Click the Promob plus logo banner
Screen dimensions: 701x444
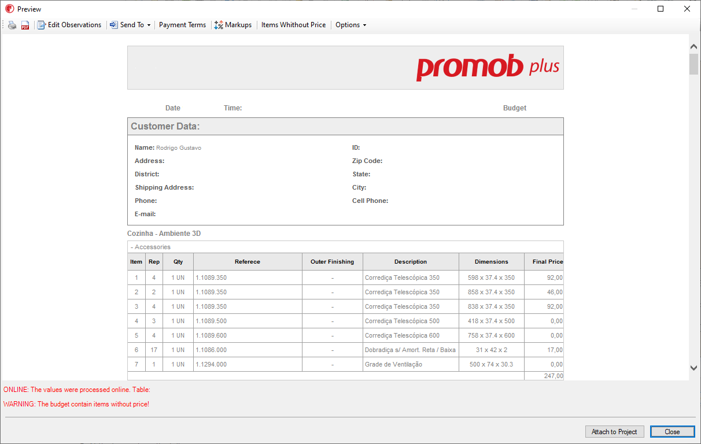tap(345, 68)
